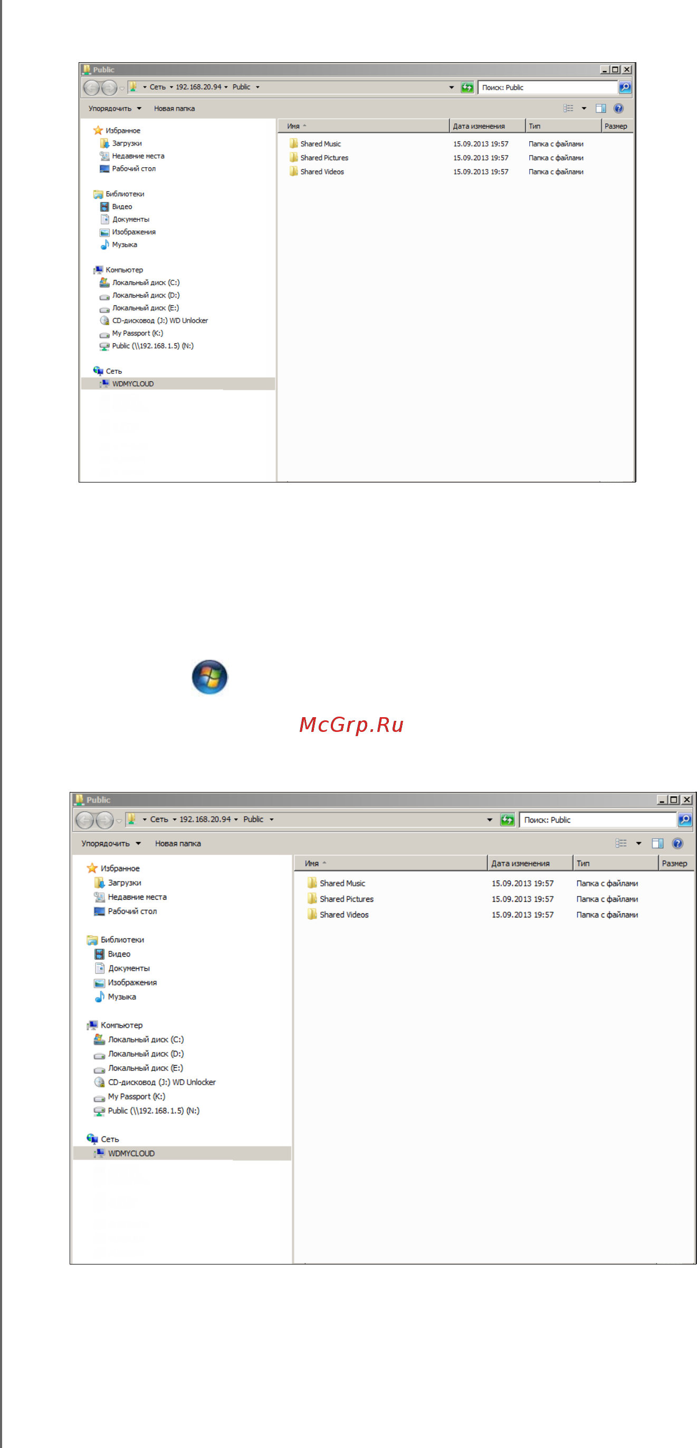Open Shared Pictures folder in lower window
The image size is (697, 1448).
(x=340, y=899)
